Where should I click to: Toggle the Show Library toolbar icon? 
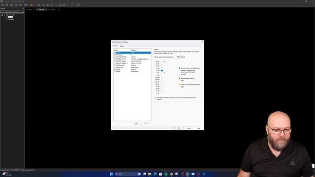(57, 5)
